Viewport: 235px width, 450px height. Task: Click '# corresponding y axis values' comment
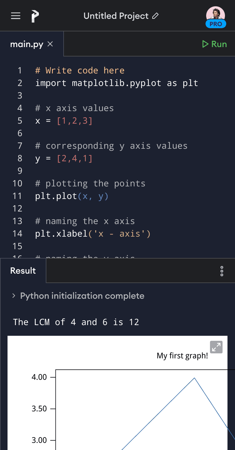pos(111,146)
